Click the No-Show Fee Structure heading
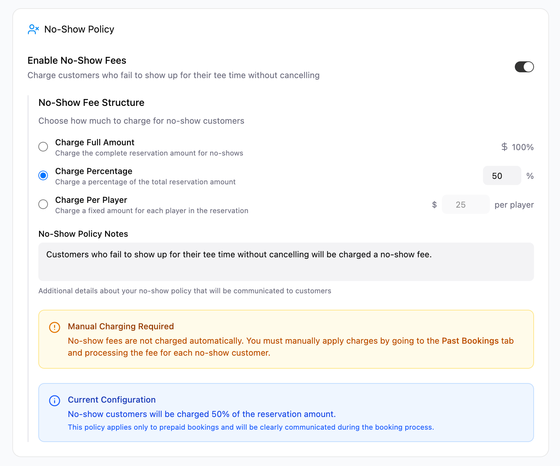Viewport: 560px width, 466px height. click(91, 102)
